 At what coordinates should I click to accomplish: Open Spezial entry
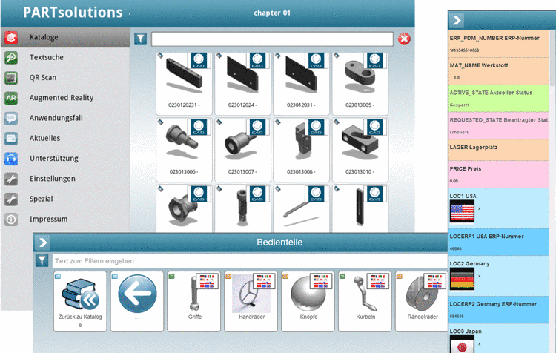click(x=65, y=199)
